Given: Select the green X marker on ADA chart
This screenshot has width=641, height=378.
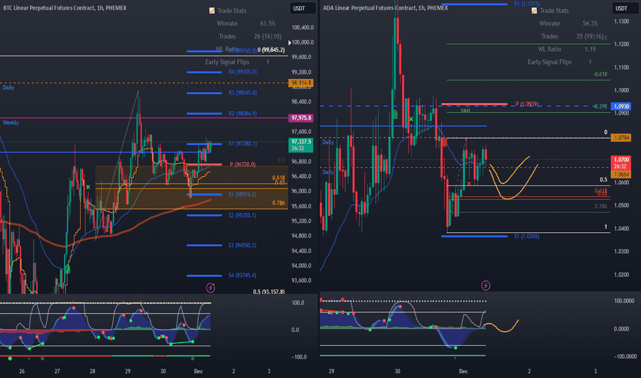Looking at the screenshot, I should coord(411,120).
